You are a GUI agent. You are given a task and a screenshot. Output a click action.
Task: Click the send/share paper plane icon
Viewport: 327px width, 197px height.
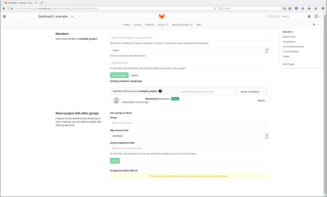(x=316, y=9)
